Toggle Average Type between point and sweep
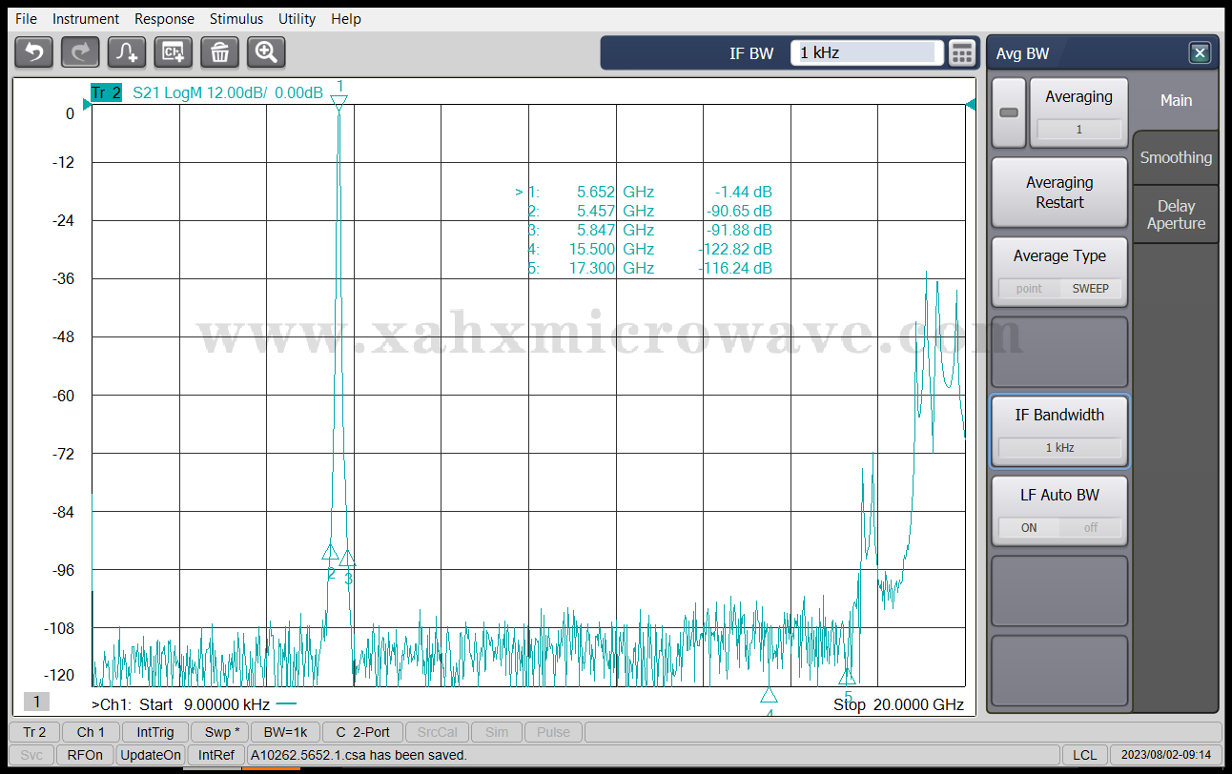Viewport: 1232px width, 774px height. click(1059, 272)
